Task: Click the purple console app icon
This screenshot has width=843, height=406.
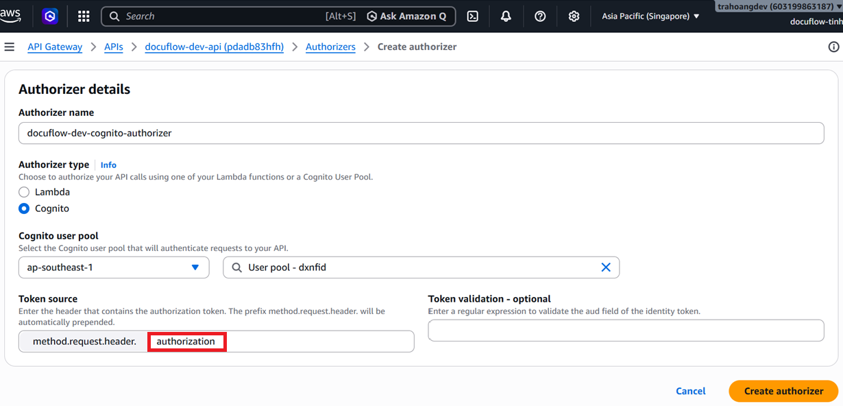Action: coord(50,16)
